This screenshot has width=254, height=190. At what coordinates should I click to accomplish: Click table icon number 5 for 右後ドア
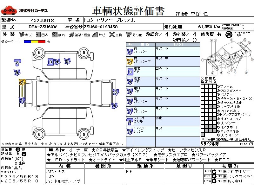tap(130, 92)
